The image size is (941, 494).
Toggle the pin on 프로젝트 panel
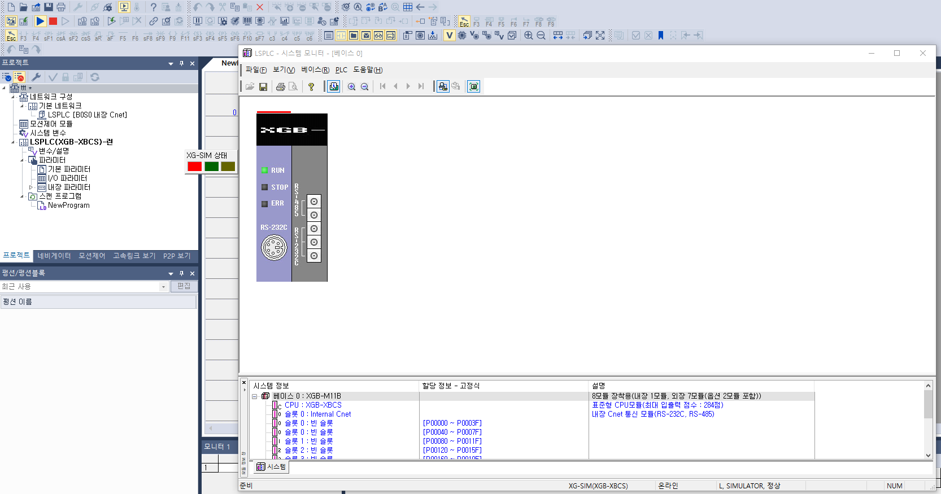pos(181,63)
